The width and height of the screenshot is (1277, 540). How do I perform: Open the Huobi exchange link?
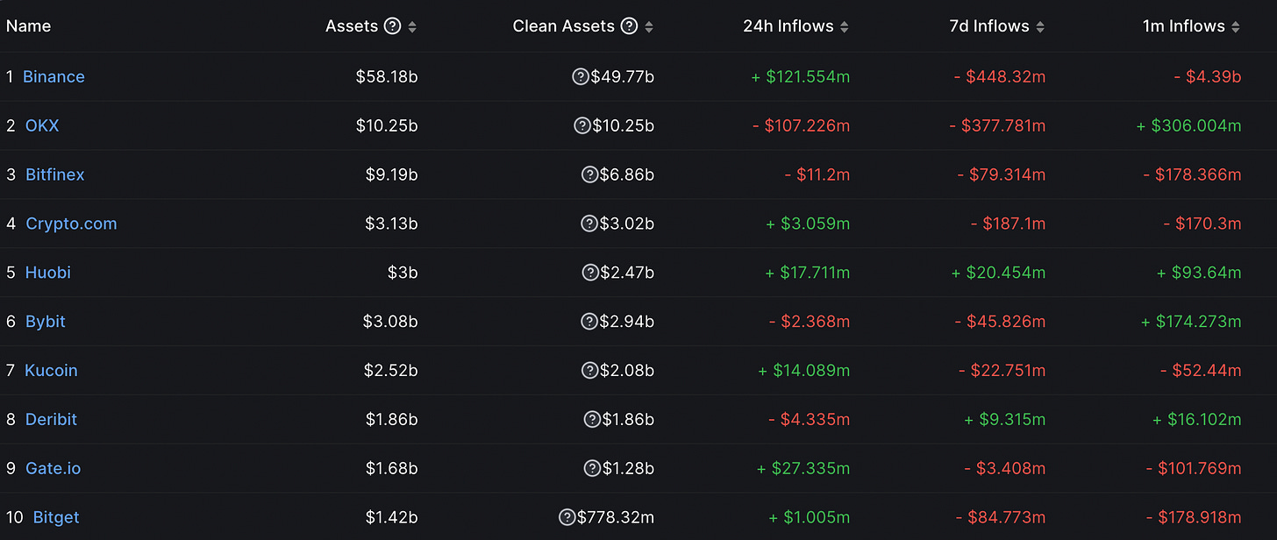[x=48, y=273]
